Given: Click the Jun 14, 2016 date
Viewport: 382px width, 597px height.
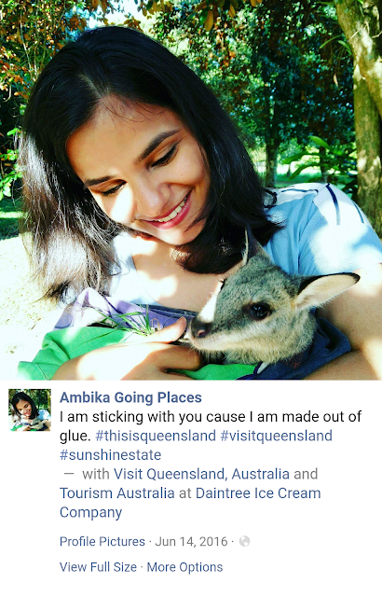Looking at the screenshot, I should pos(191,541).
